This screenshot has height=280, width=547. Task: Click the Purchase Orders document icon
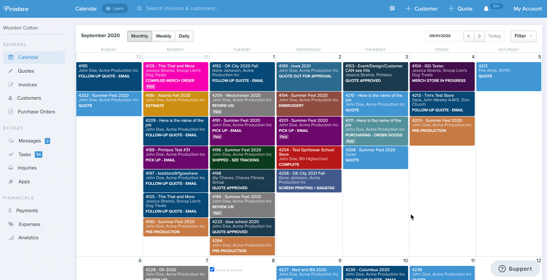[10, 112]
